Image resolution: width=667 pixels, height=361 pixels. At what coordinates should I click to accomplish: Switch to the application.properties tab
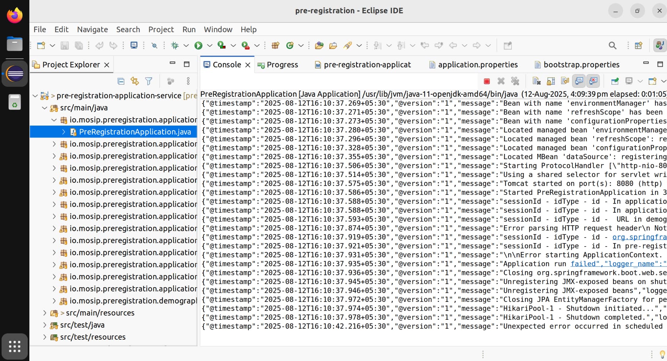pos(474,65)
